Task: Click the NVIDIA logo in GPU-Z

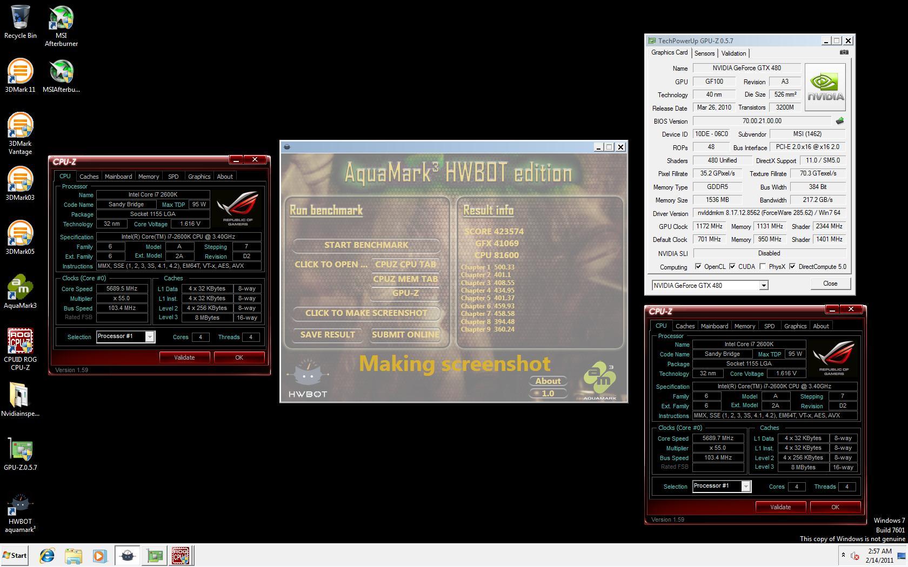Action: pos(825,87)
